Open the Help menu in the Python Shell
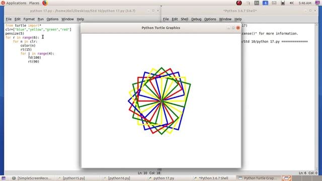322x181 pixels. click(238, 19)
